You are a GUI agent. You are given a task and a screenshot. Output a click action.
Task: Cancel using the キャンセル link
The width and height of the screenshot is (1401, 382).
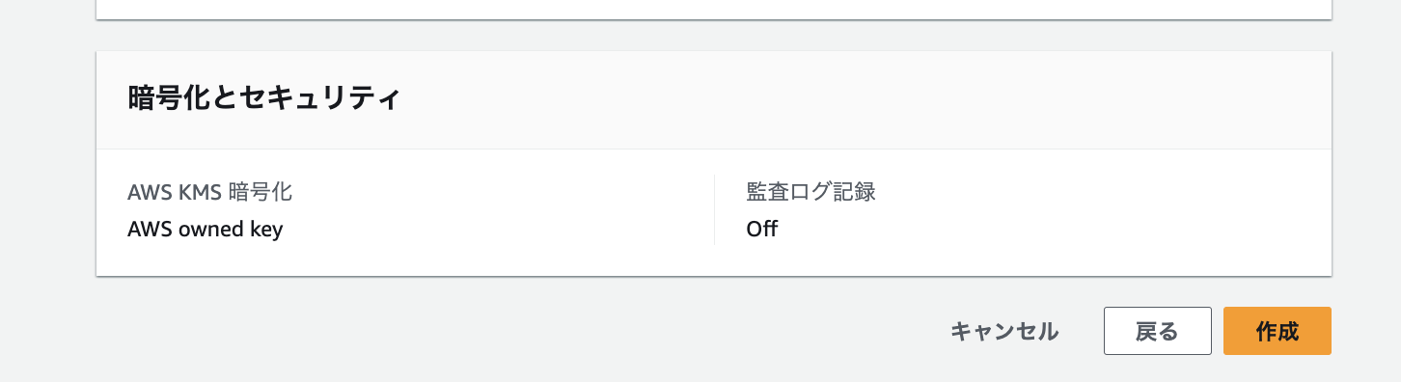pyautogui.click(x=1004, y=331)
